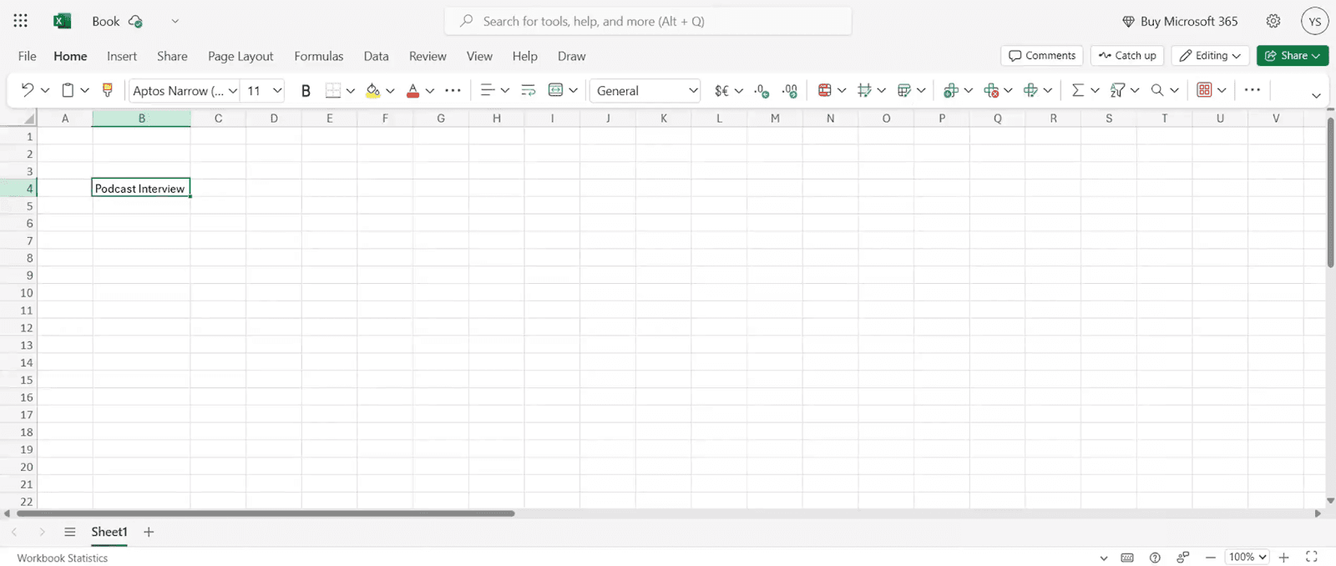Open the Editing mode dropdown
Screen dimensions: 1336x566
(1211, 56)
